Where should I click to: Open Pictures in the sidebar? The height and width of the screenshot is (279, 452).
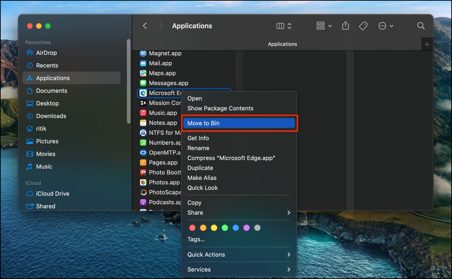click(71, 141)
